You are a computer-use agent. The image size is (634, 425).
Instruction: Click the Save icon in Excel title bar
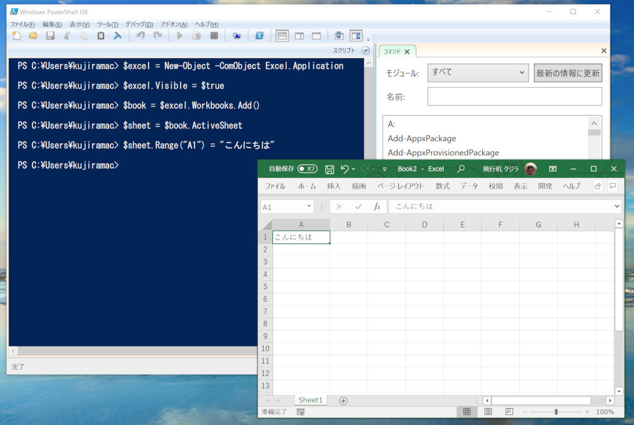pyautogui.click(x=329, y=169)
